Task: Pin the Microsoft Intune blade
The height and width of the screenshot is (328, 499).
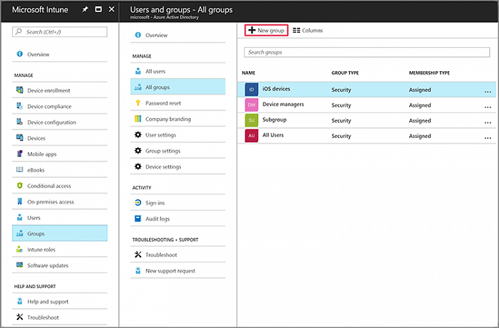Action: tap(86, 10)
